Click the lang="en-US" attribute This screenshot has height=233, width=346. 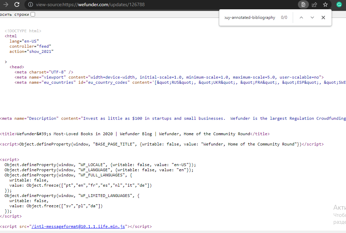(24, 41)
